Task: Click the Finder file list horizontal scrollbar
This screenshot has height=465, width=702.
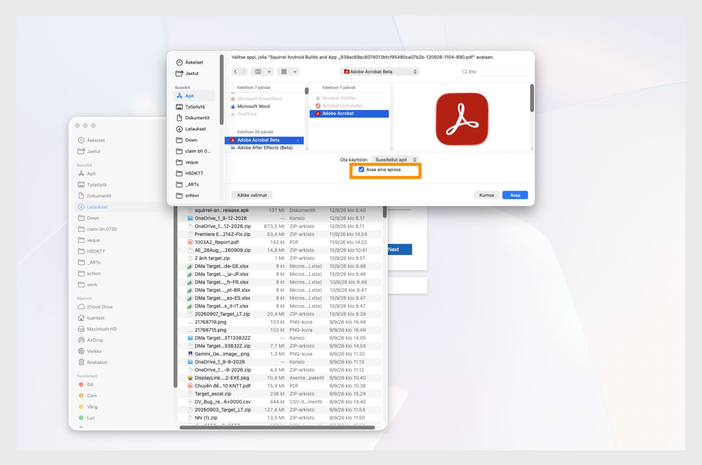Action: point(277,427)
